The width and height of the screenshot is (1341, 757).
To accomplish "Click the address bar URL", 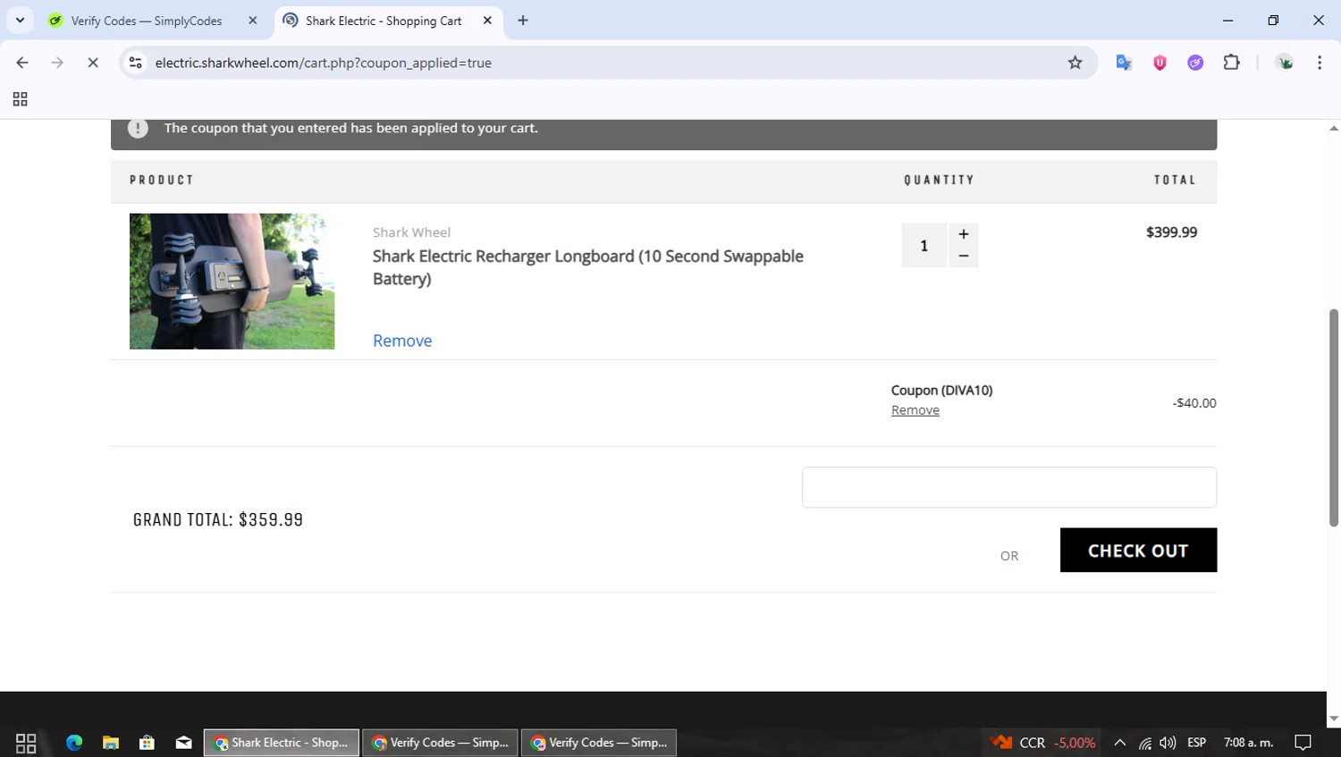I will [323, 63].
